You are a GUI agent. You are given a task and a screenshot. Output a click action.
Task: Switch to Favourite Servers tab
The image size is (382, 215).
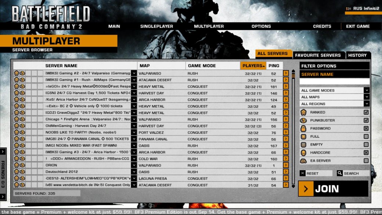point(318,55)
